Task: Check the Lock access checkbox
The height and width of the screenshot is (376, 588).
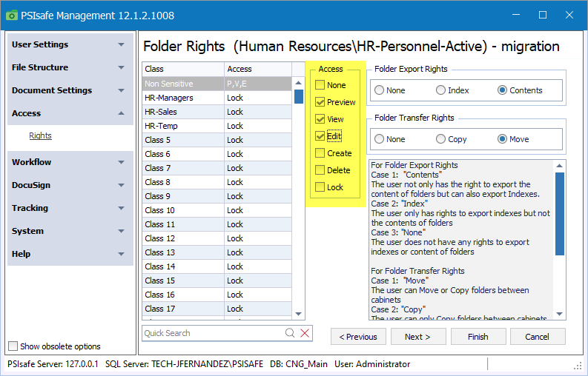Action: click(320, 187)
